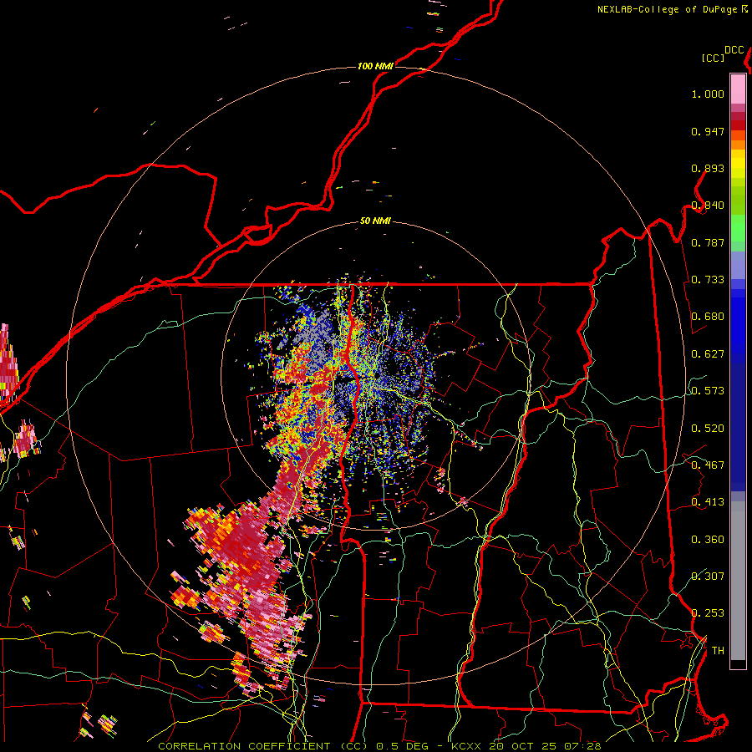Select the 0.627 scale value
The image size is (752, 752).
708,354
